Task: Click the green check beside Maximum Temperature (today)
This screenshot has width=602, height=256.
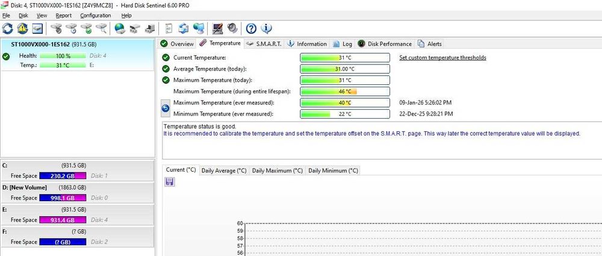Action: pos(166,80)
